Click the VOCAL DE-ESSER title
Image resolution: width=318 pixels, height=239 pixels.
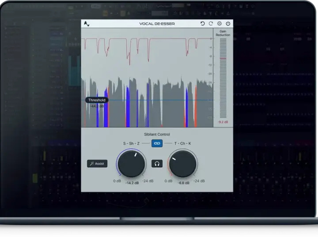[x=157, y=24]
